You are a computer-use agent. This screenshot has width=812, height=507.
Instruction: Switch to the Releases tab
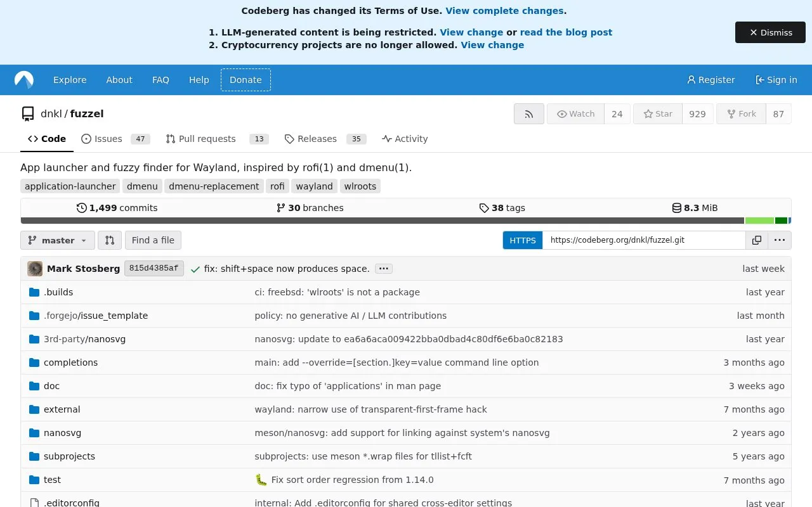click(x=325, y=139)
